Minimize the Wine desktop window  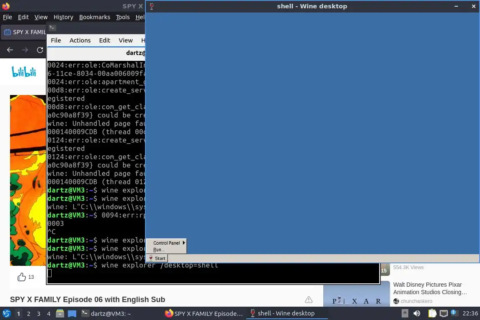pos(456,6)
